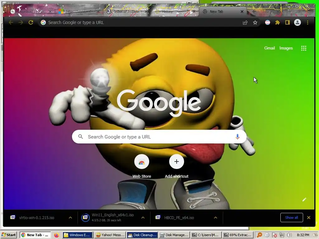Screen dimensions: 319x239
Task: Bookmark this tab with the star icon
Action: point(255,22)
